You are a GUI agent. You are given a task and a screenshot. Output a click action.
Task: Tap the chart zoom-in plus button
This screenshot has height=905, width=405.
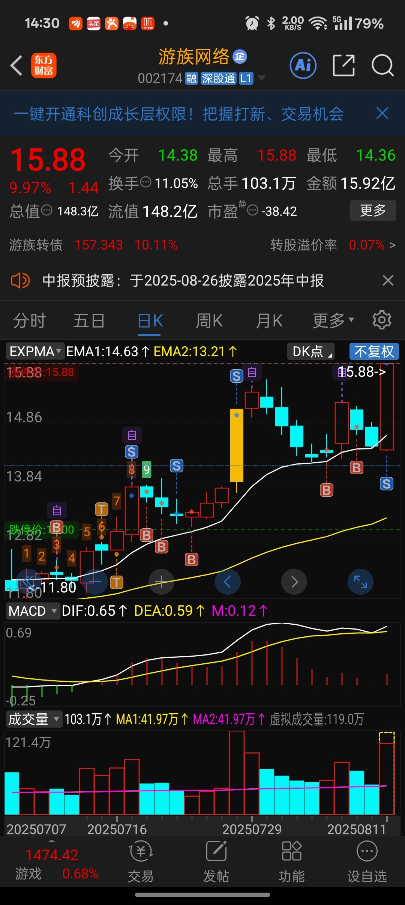161,582
